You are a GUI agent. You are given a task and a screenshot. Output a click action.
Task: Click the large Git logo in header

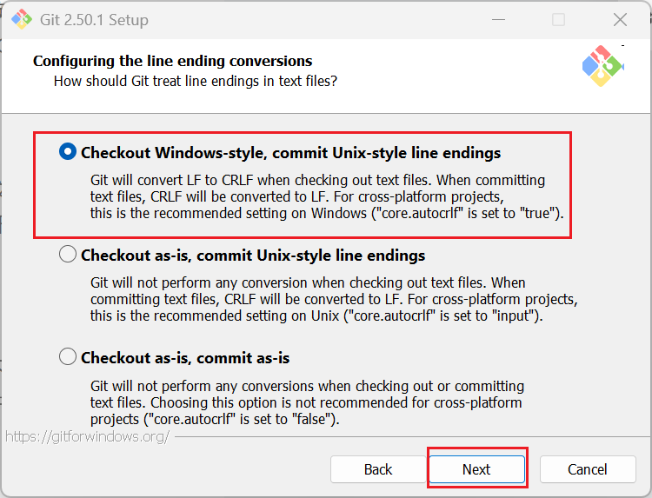[602, 67]
